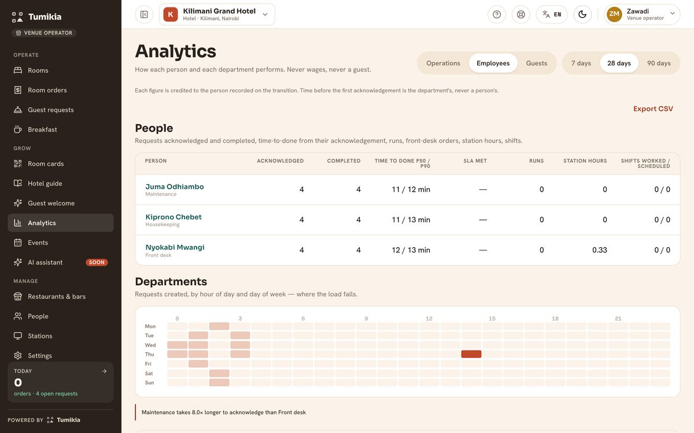The width and height of the screenshot is (694, 433).
Task: Open Breakfast section
Action: 61,129
